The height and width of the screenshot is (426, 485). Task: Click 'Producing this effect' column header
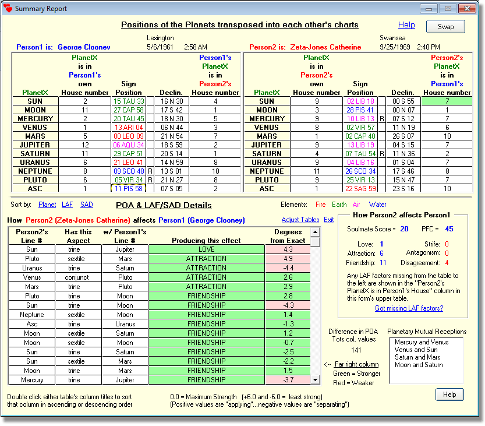(x=207, y=241)
